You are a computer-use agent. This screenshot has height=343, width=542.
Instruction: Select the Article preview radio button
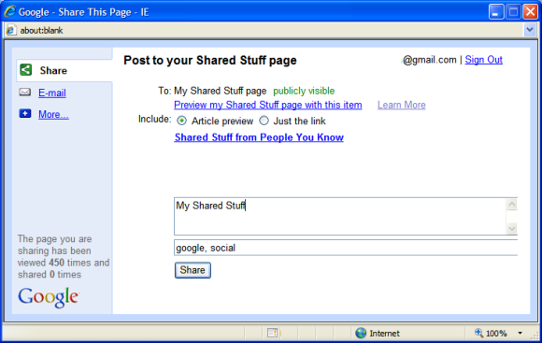pyautogui.click(x=181, y=121)
